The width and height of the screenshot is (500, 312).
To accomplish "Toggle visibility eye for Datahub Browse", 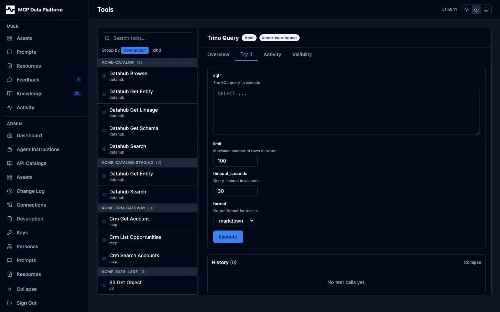I will click(104, 76).
